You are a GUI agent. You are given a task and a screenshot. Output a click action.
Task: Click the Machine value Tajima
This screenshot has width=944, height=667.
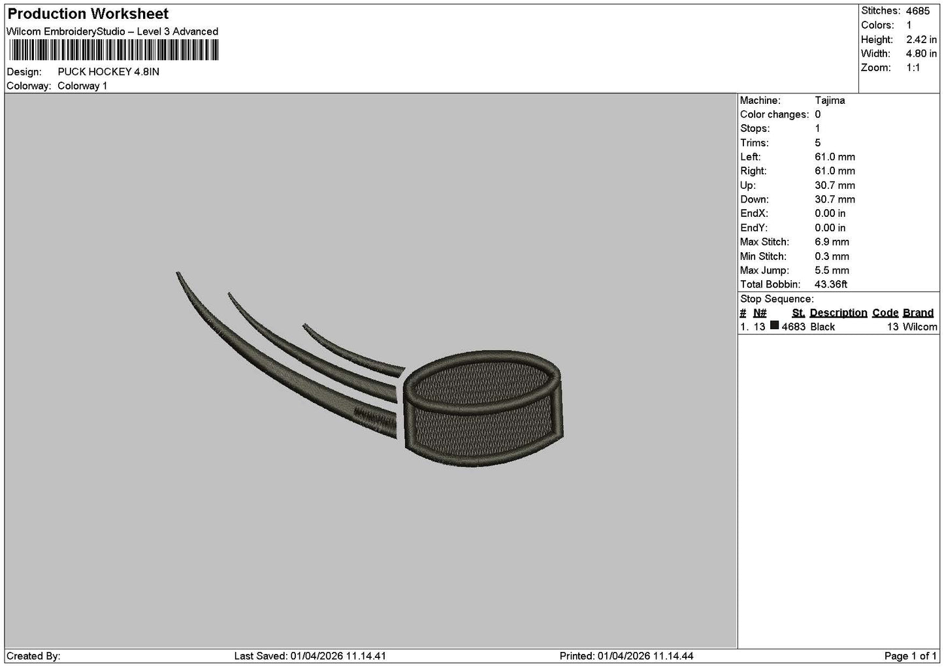pyautogui.click(x=830, y=101)
